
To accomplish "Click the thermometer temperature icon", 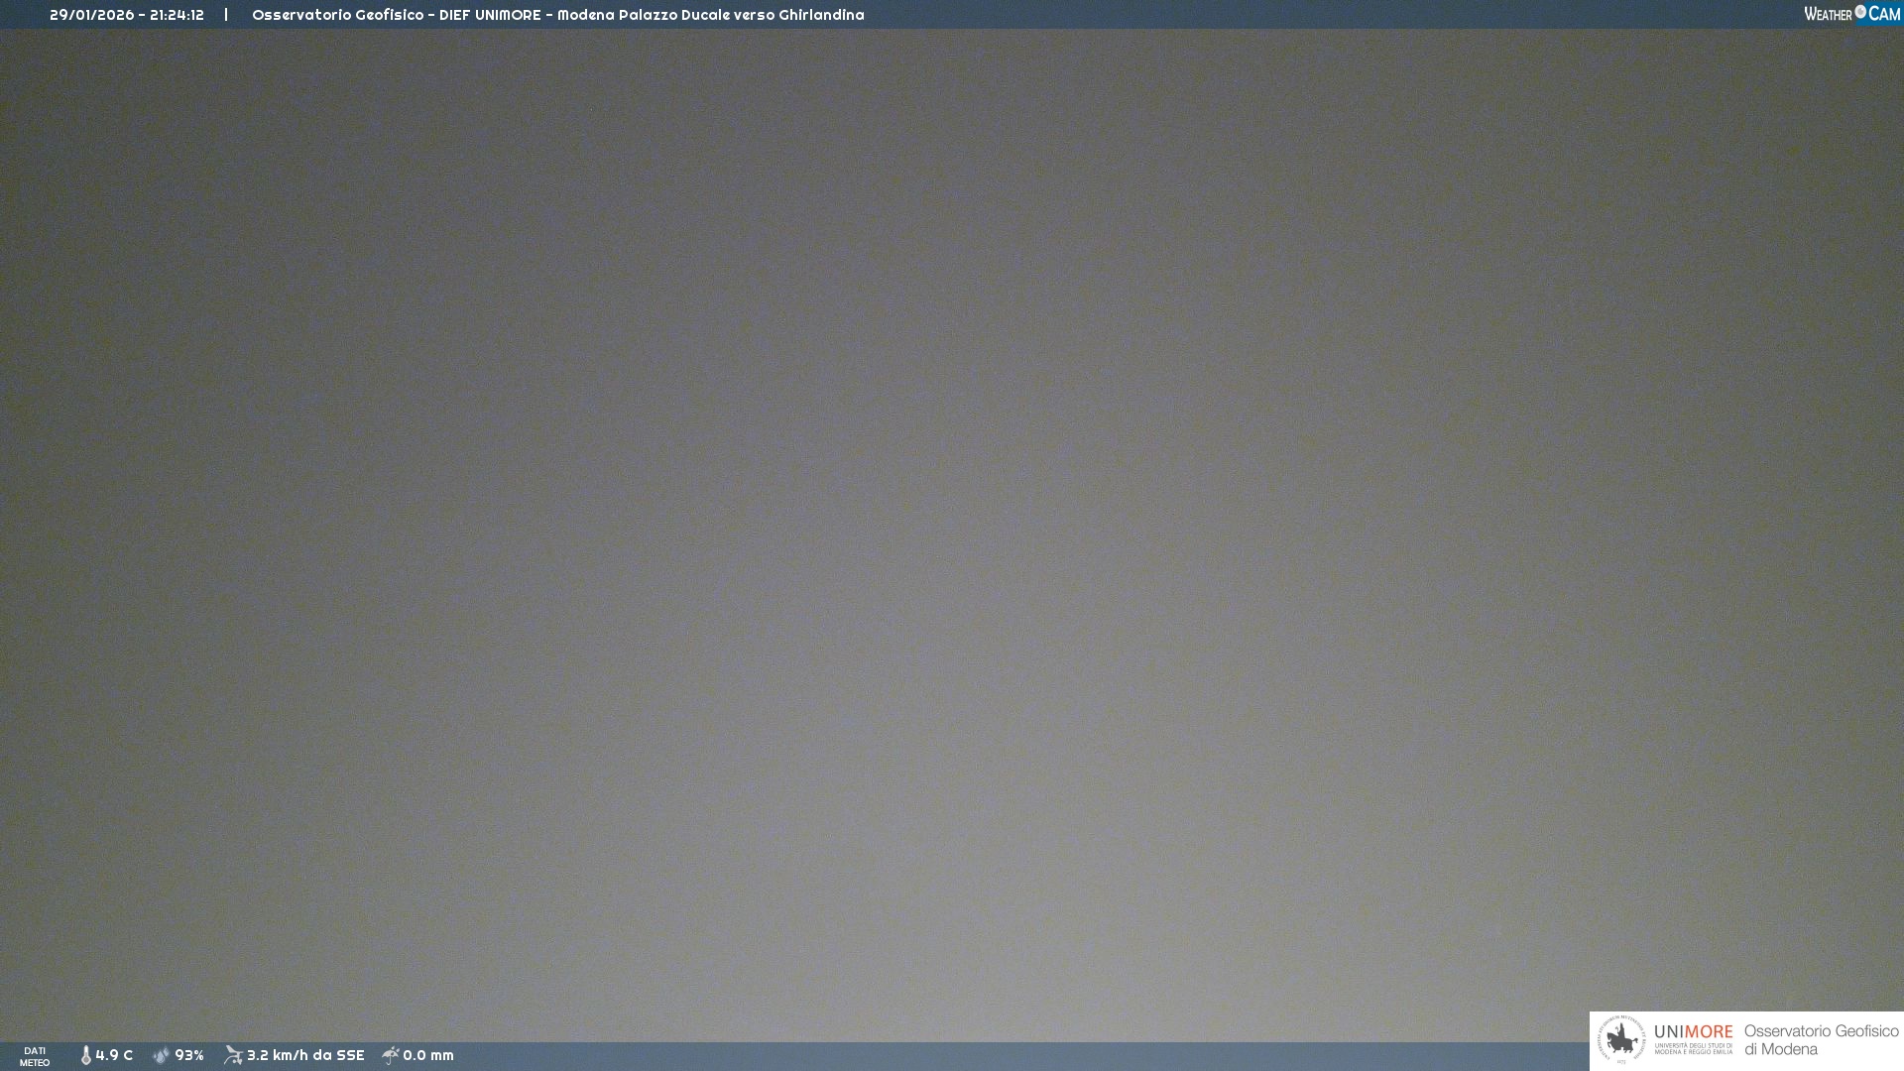I will 86,1055.
